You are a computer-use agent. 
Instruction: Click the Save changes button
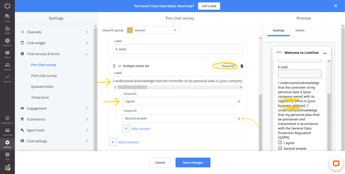pyautogui.click(x=193, y=162)
